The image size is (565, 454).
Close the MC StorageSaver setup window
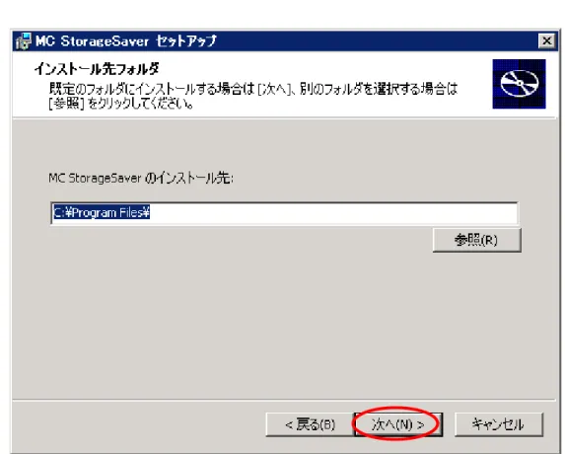(546, 40)
